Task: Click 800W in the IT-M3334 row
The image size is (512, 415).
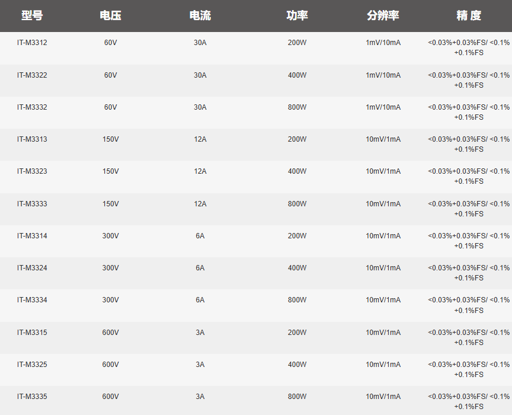Action: (297, 300)
